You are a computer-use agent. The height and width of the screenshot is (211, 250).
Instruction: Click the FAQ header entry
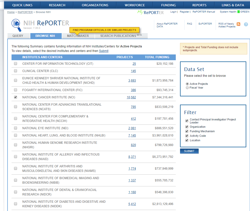(189, 24)
